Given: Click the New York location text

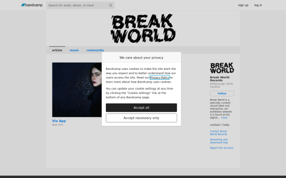Looking at the screenshot, I should tap(58, 125).
